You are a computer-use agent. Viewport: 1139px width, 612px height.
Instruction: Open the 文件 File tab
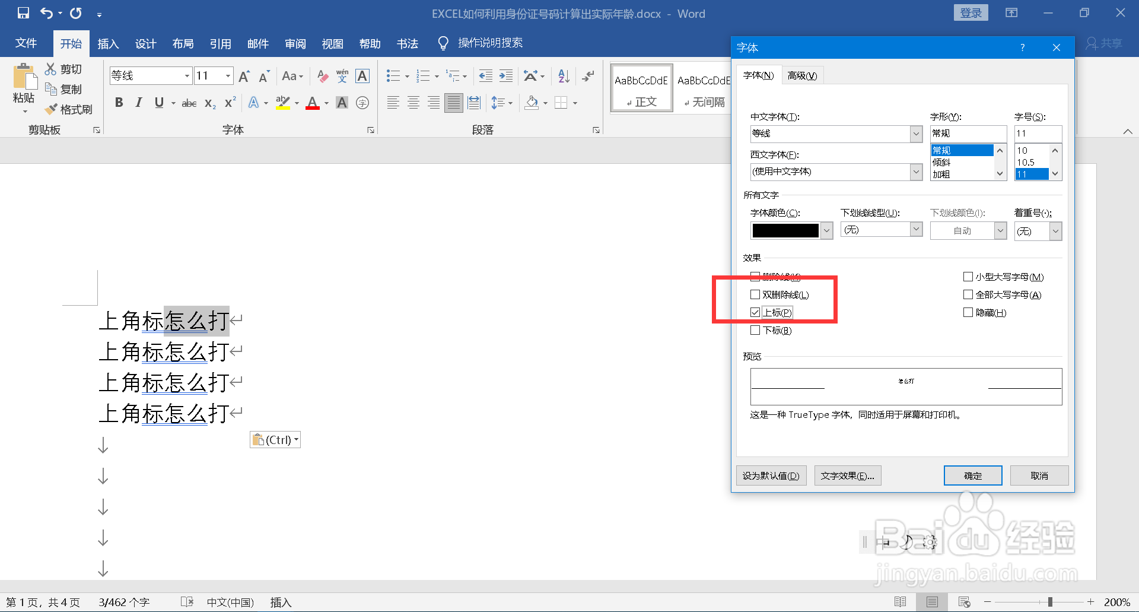pos(26,43)
